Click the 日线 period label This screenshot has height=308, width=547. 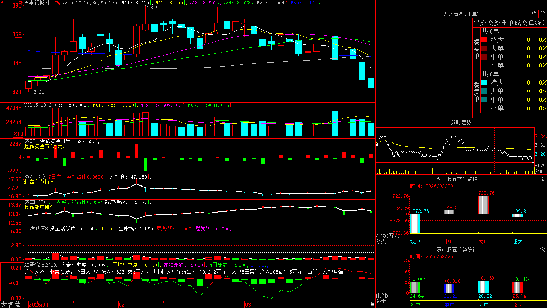(55, 3)
